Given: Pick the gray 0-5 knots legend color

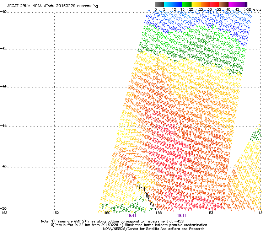Looking at the screenshot, I should (x=159, y=4).
